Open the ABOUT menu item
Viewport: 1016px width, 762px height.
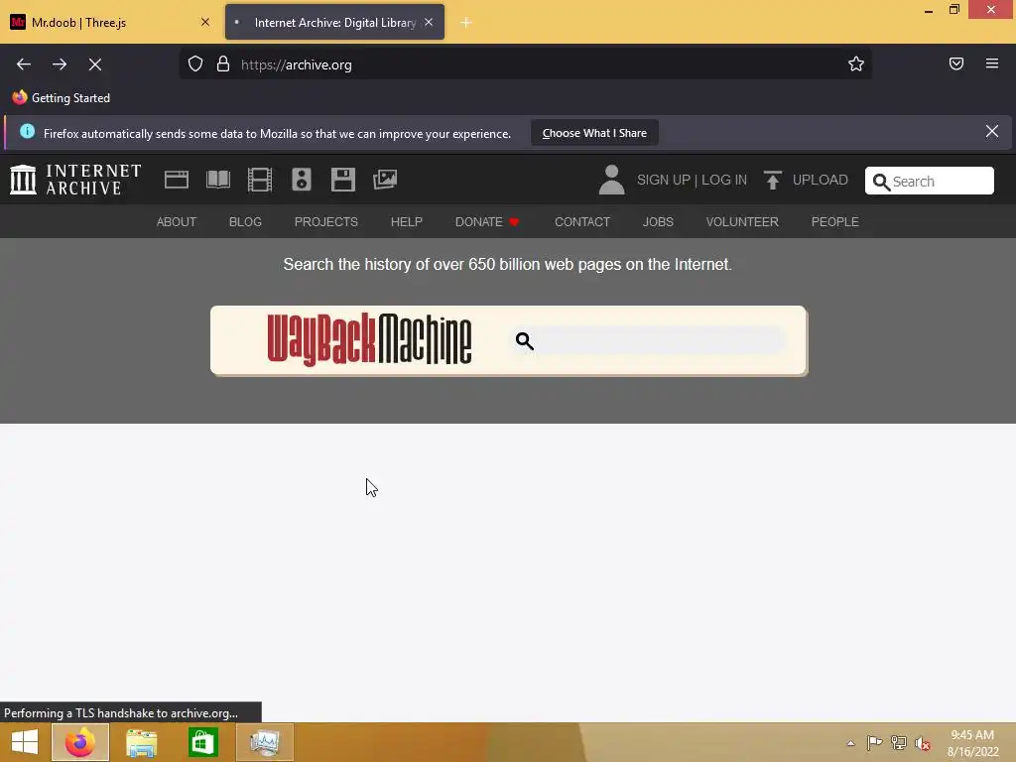pyautogui.click(x=177, y=221)
